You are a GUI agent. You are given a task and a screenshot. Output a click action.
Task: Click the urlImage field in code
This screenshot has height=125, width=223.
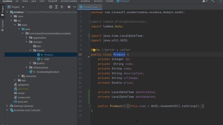pyautogui.click(x=130, y=78)
